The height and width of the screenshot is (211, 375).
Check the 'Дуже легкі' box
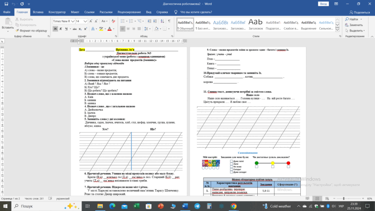[231, 161]
